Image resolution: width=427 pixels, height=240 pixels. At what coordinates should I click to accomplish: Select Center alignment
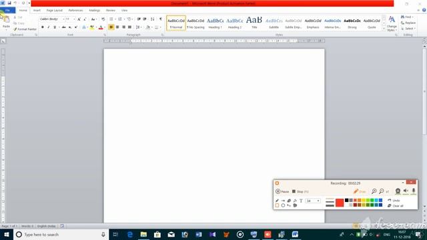click(117, 27)
